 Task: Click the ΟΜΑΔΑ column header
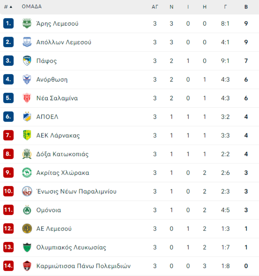(32, 7)
